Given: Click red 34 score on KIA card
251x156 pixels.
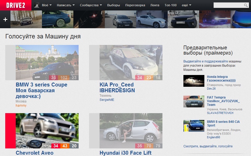Looking at the screenshot, I should [140, 78].
